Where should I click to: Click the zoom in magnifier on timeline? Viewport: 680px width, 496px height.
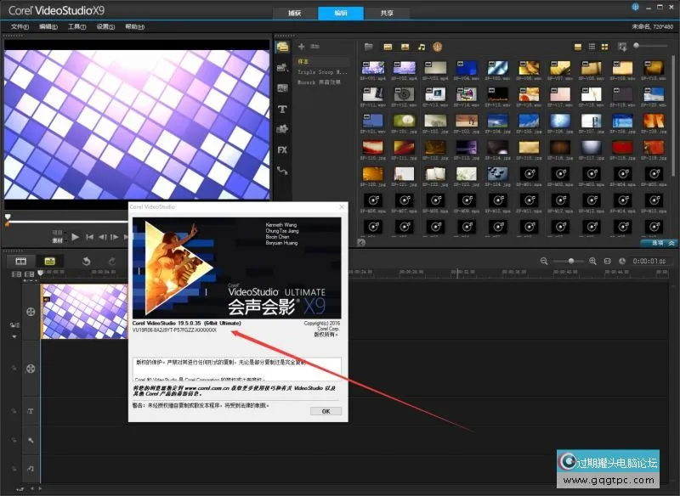point(591,261)
